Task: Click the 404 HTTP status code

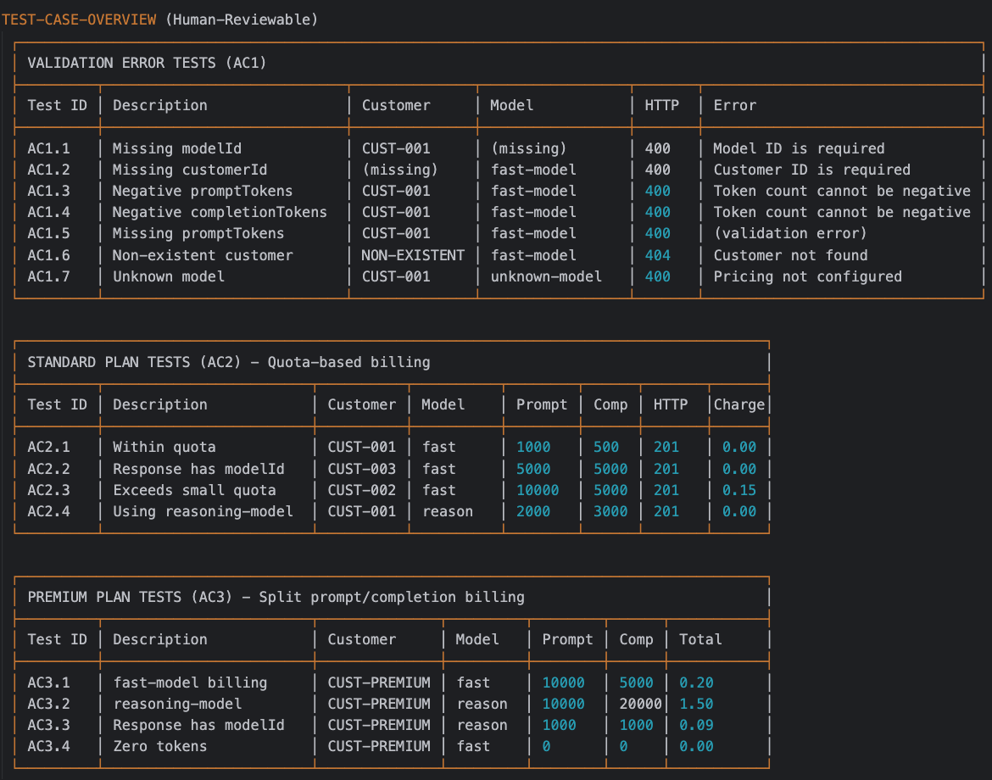Action: click(x=657, y=255)
